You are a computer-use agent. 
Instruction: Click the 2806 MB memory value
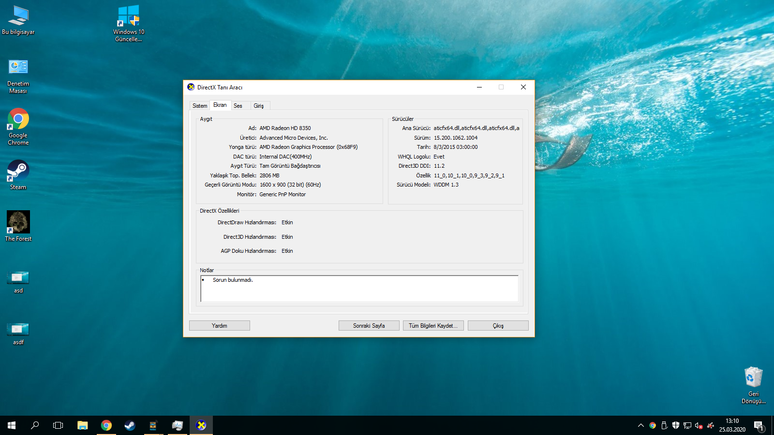(x=269, y=175)
